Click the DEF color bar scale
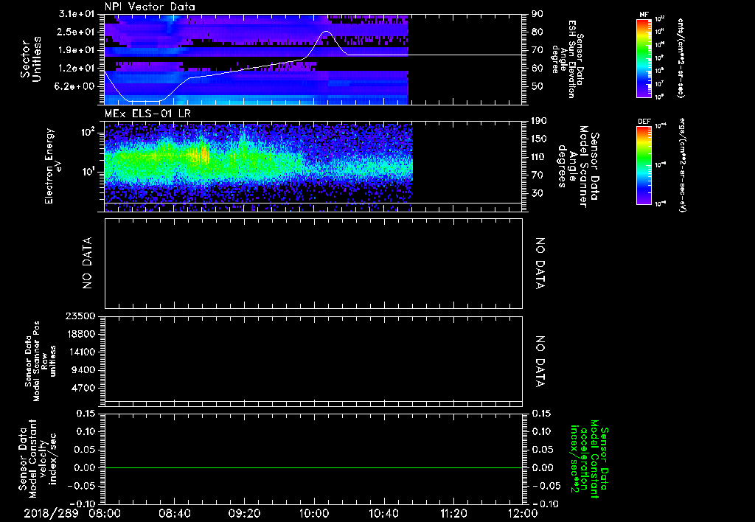The height and width of the screenshot is (522, 755). 644,165
